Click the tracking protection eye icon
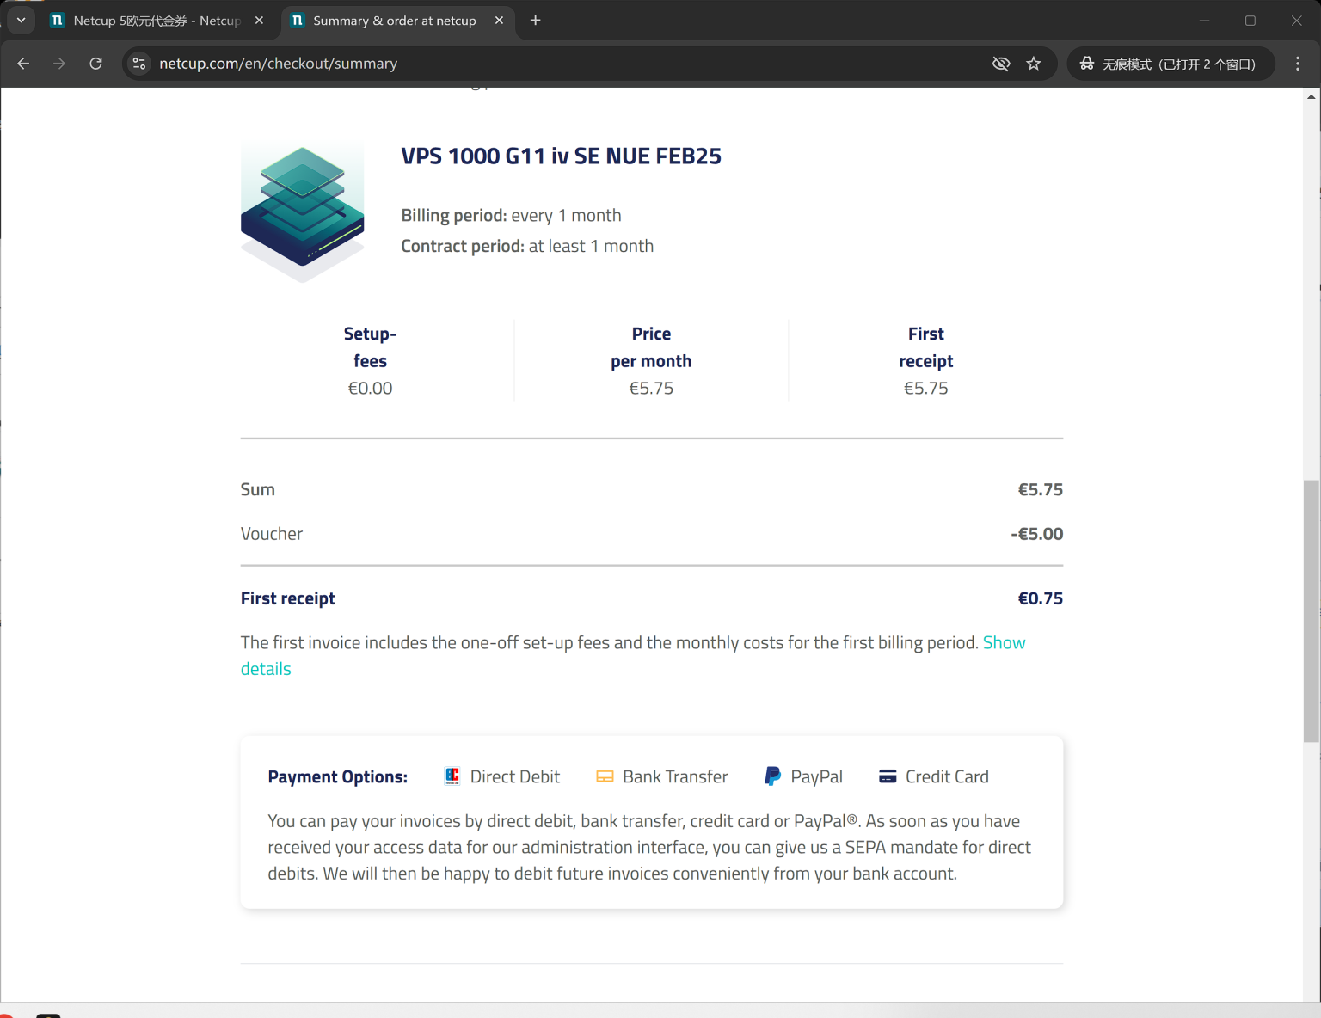This screenshot has height=1018, width=1321. click(x=1000, y=64)
